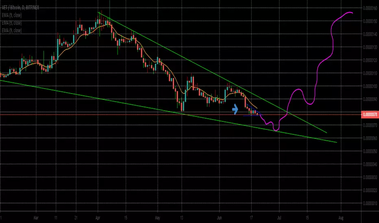Click the 0.00000030 price axis label
Image resolution: width=379 pixels, height=223 pixels.
point(370,177)
